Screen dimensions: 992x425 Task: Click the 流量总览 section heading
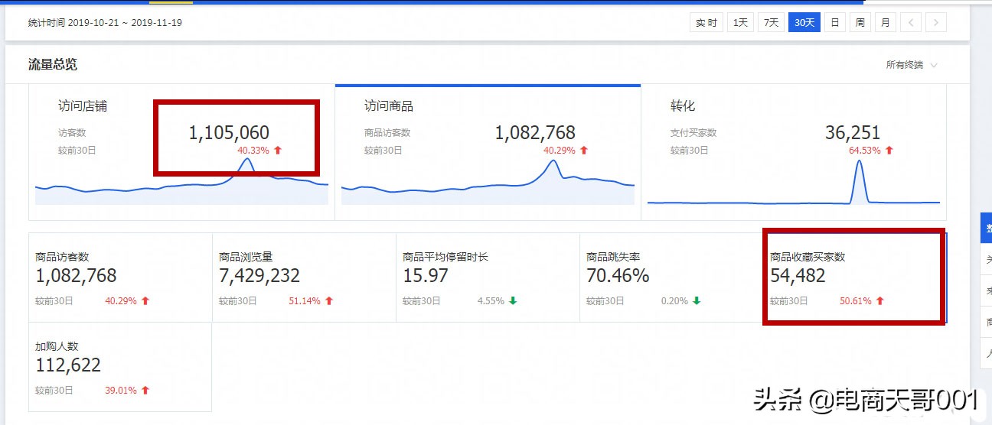coord(53,64)
